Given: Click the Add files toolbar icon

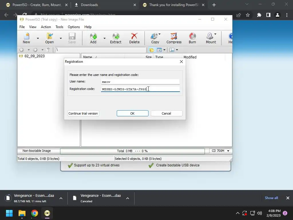Looking at the screenshot, I should point(93,38).
